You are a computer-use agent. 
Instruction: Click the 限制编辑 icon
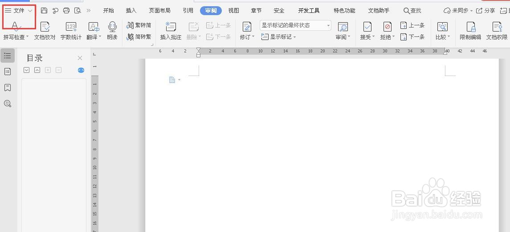click(470, 27)
